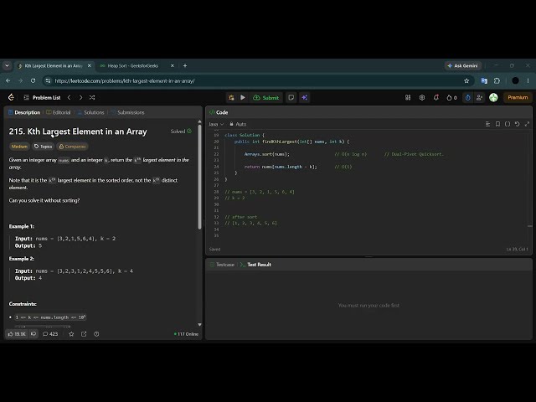Click the Arrays.sort(nums) code line
The height and width of the screenshot is (402, 536).
click(266, 154)
